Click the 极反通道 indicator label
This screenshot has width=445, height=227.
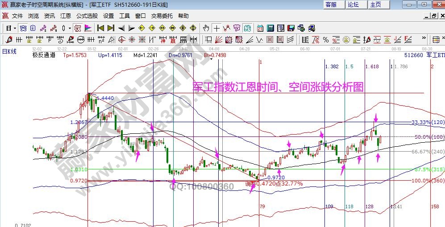tap(44, 55)
